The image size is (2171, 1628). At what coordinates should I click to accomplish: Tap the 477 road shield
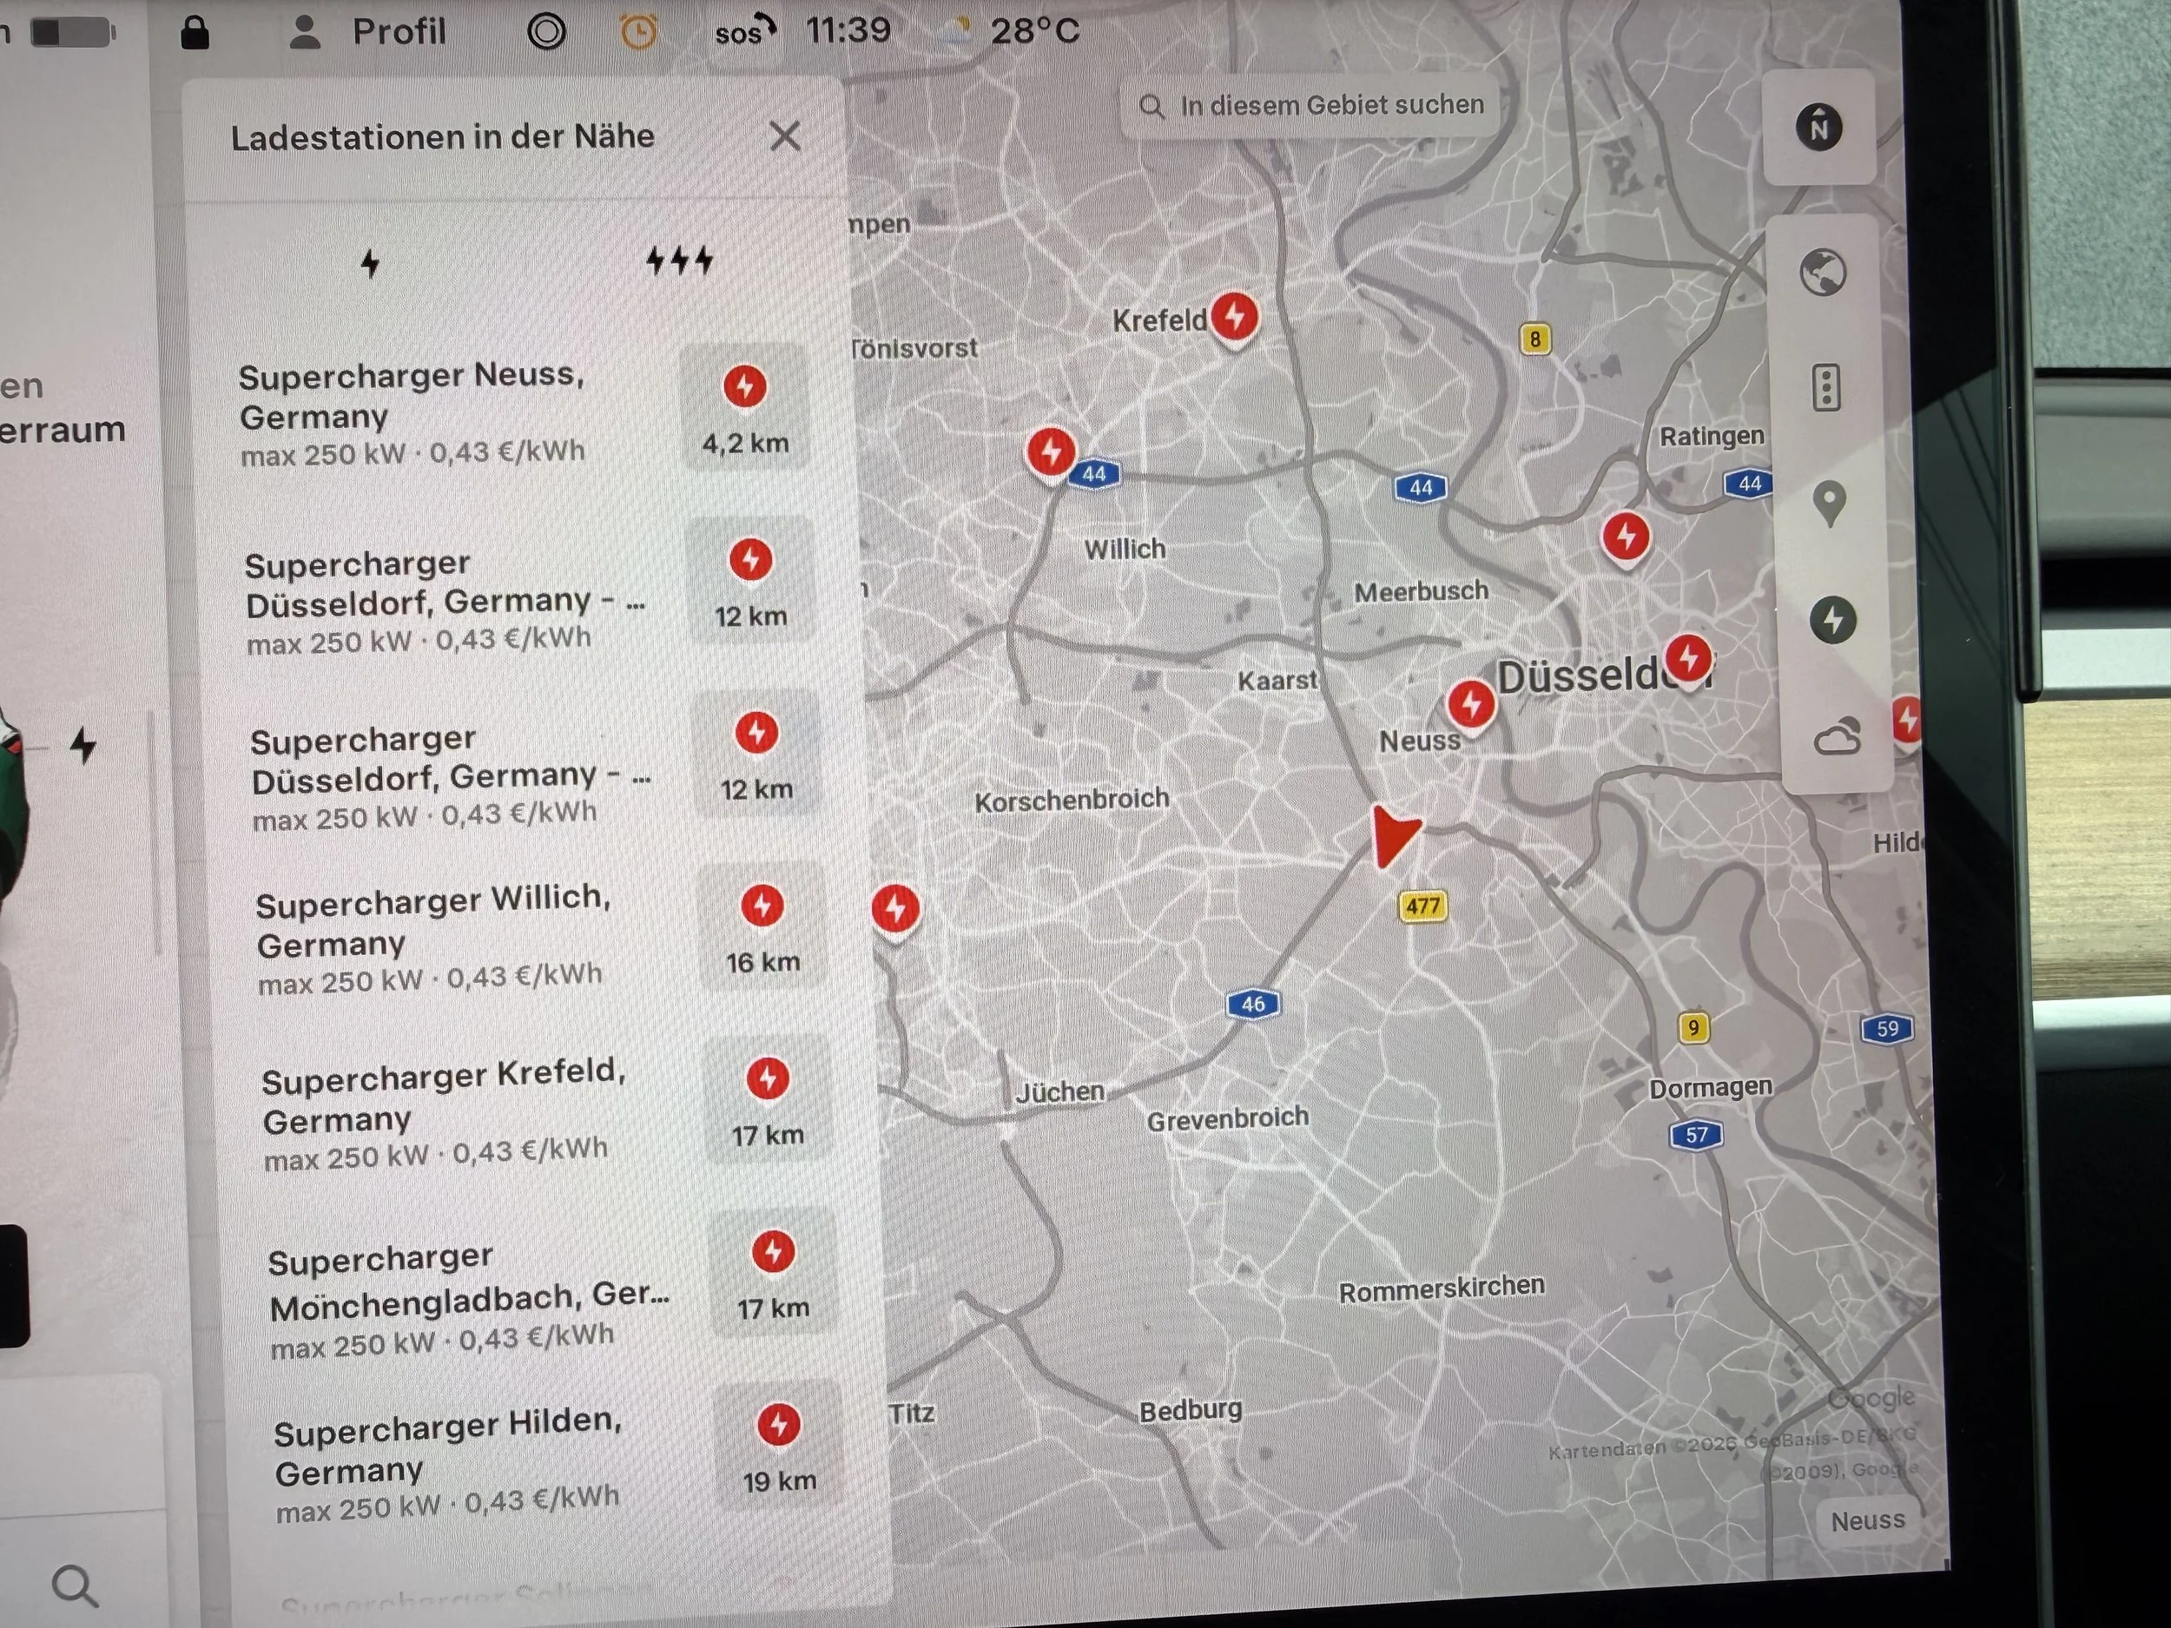tap(1423, 906)
